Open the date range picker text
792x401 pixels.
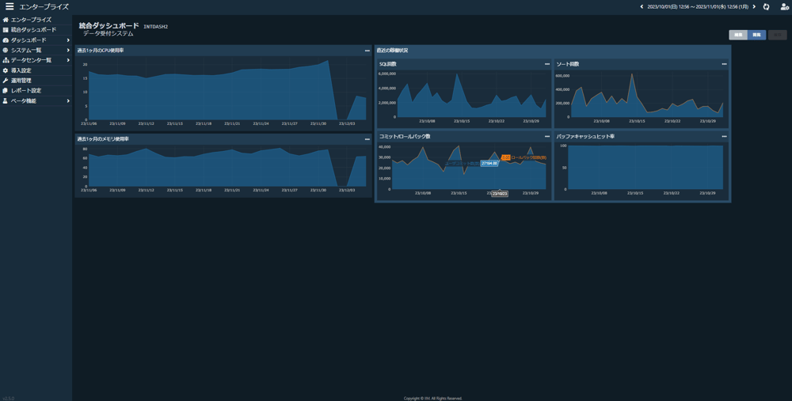[x=698, y=6]
